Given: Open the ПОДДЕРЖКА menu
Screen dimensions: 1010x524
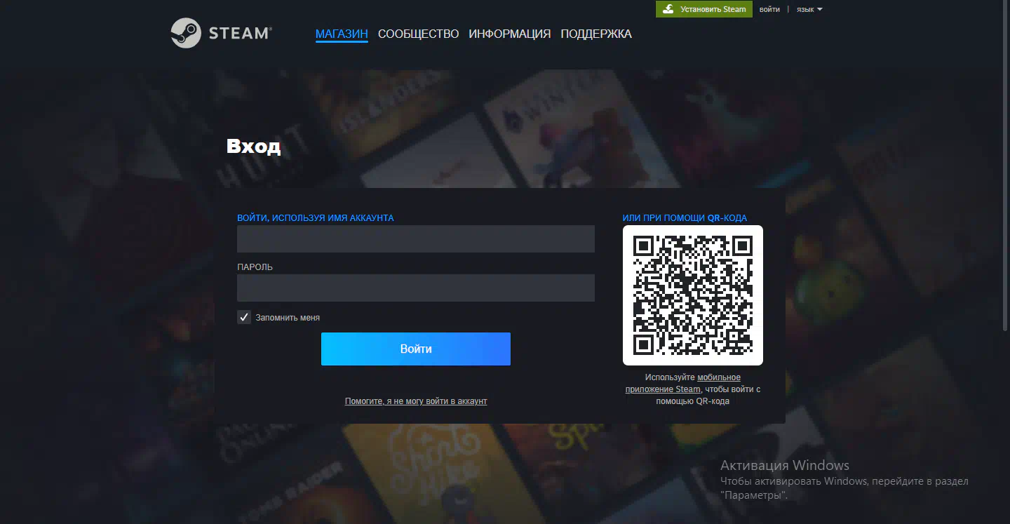Looking at the screenshot, I should click(x=596, y=34).
